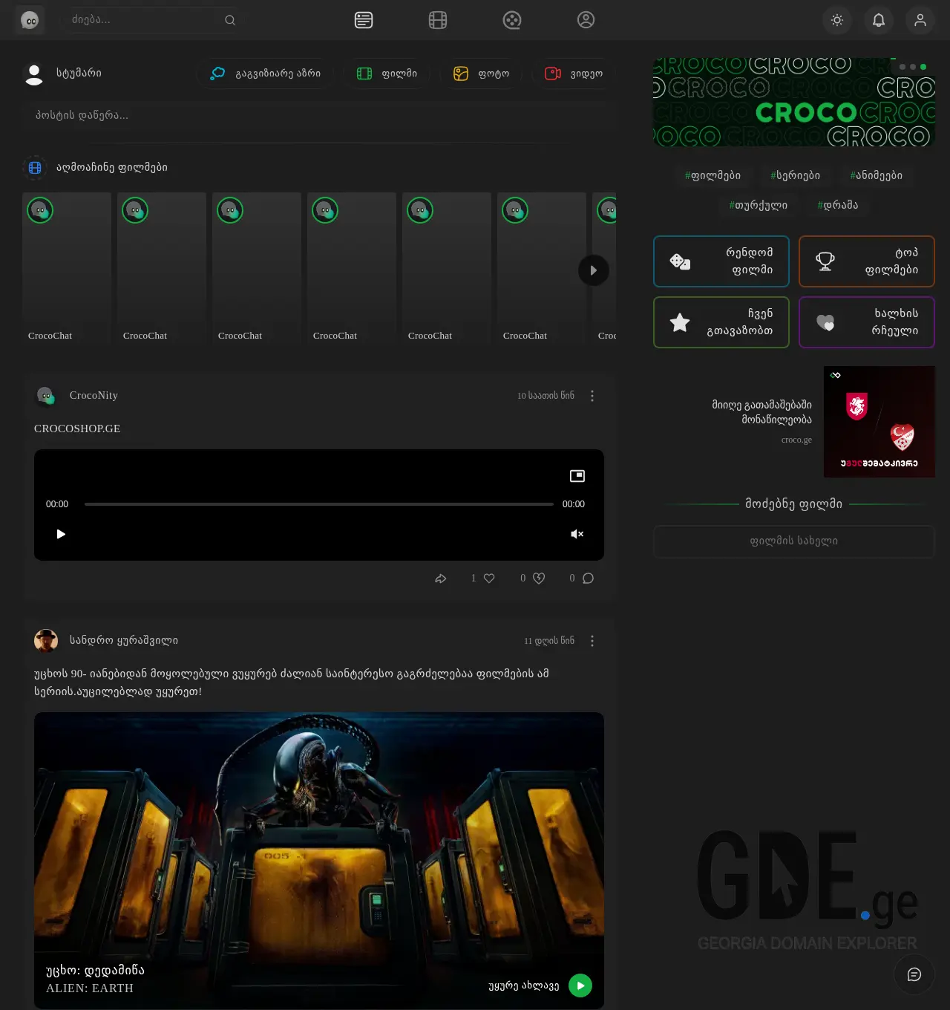Click the dislike broken-heart icon on the post
The height and width of the screenshot is (1010, 950).
(540, 578)
